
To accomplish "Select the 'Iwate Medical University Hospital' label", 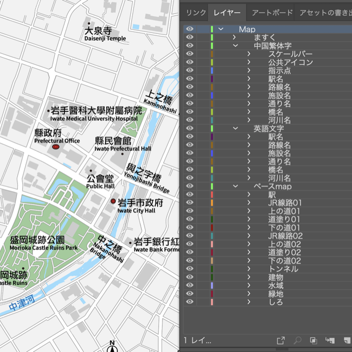I will (94, 119).
